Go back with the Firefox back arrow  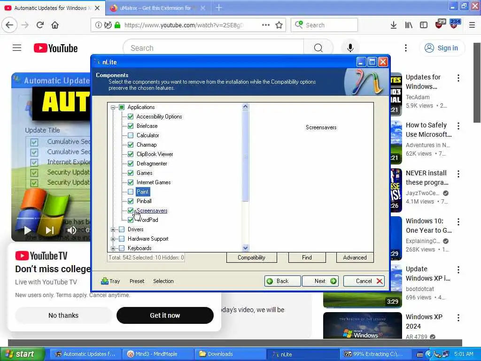[9, 25]
